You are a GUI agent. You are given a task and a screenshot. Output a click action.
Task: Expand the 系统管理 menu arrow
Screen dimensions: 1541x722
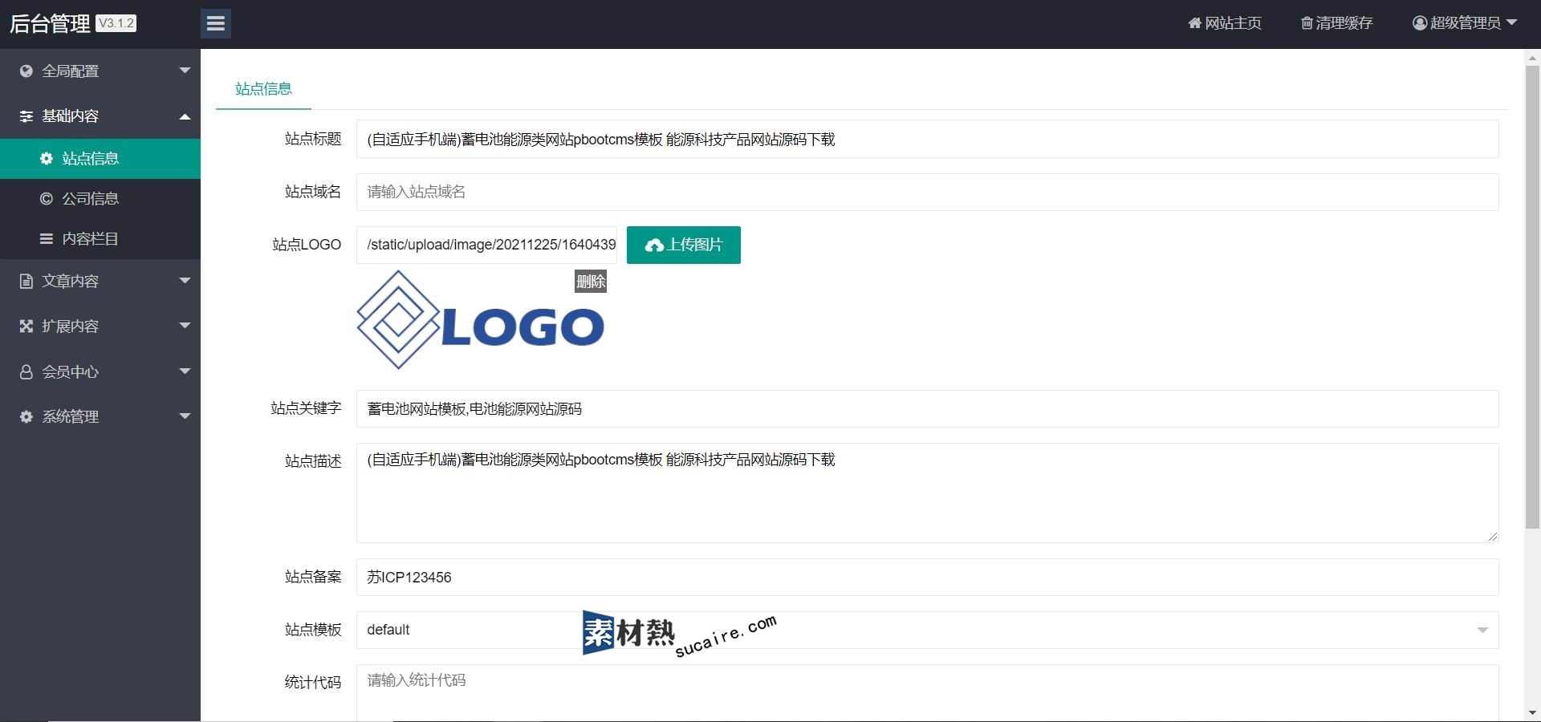tap(185, 416)
